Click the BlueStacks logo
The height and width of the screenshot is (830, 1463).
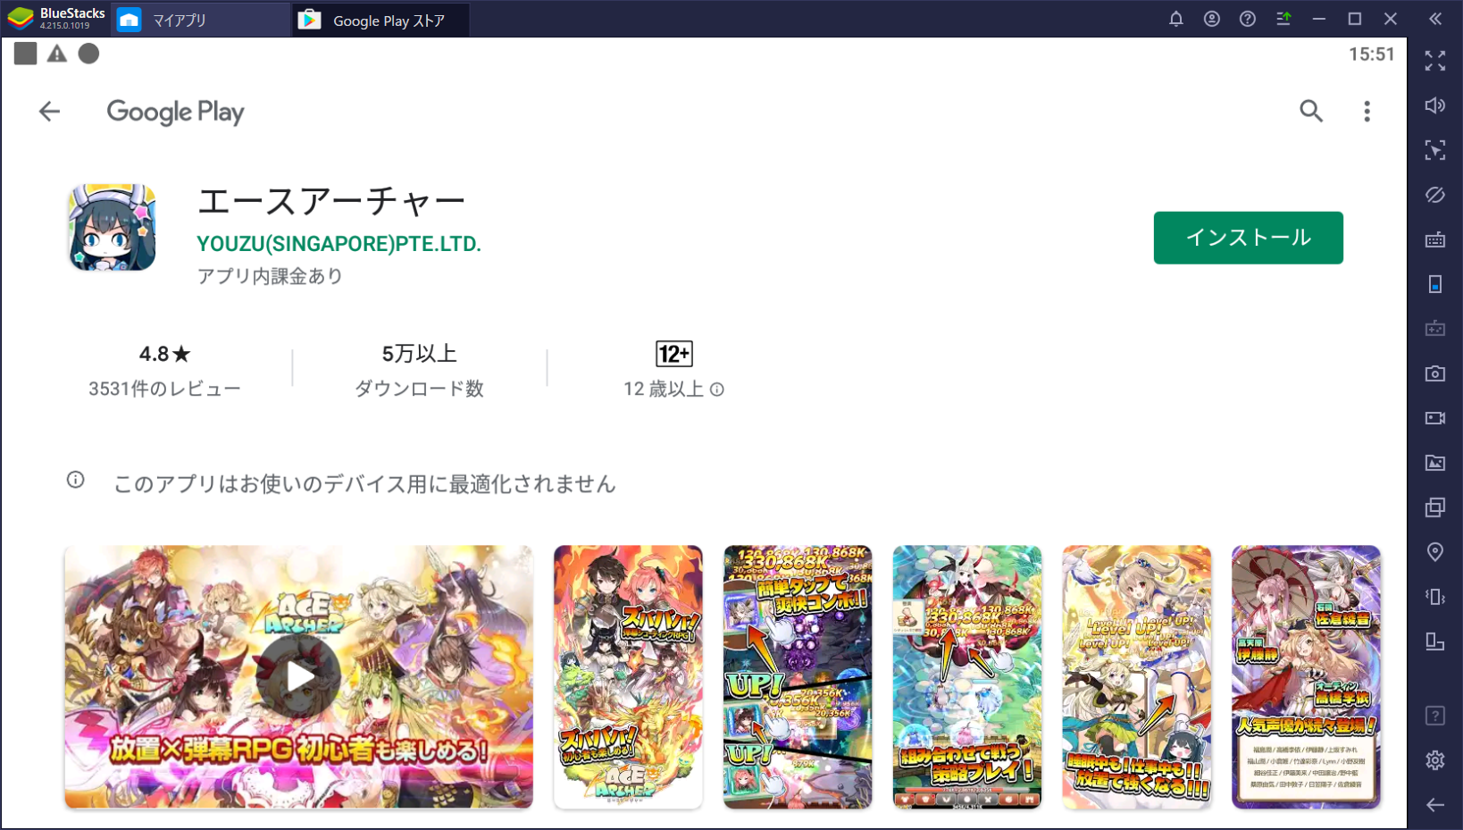pyautogui.click(x=20, y=19)
